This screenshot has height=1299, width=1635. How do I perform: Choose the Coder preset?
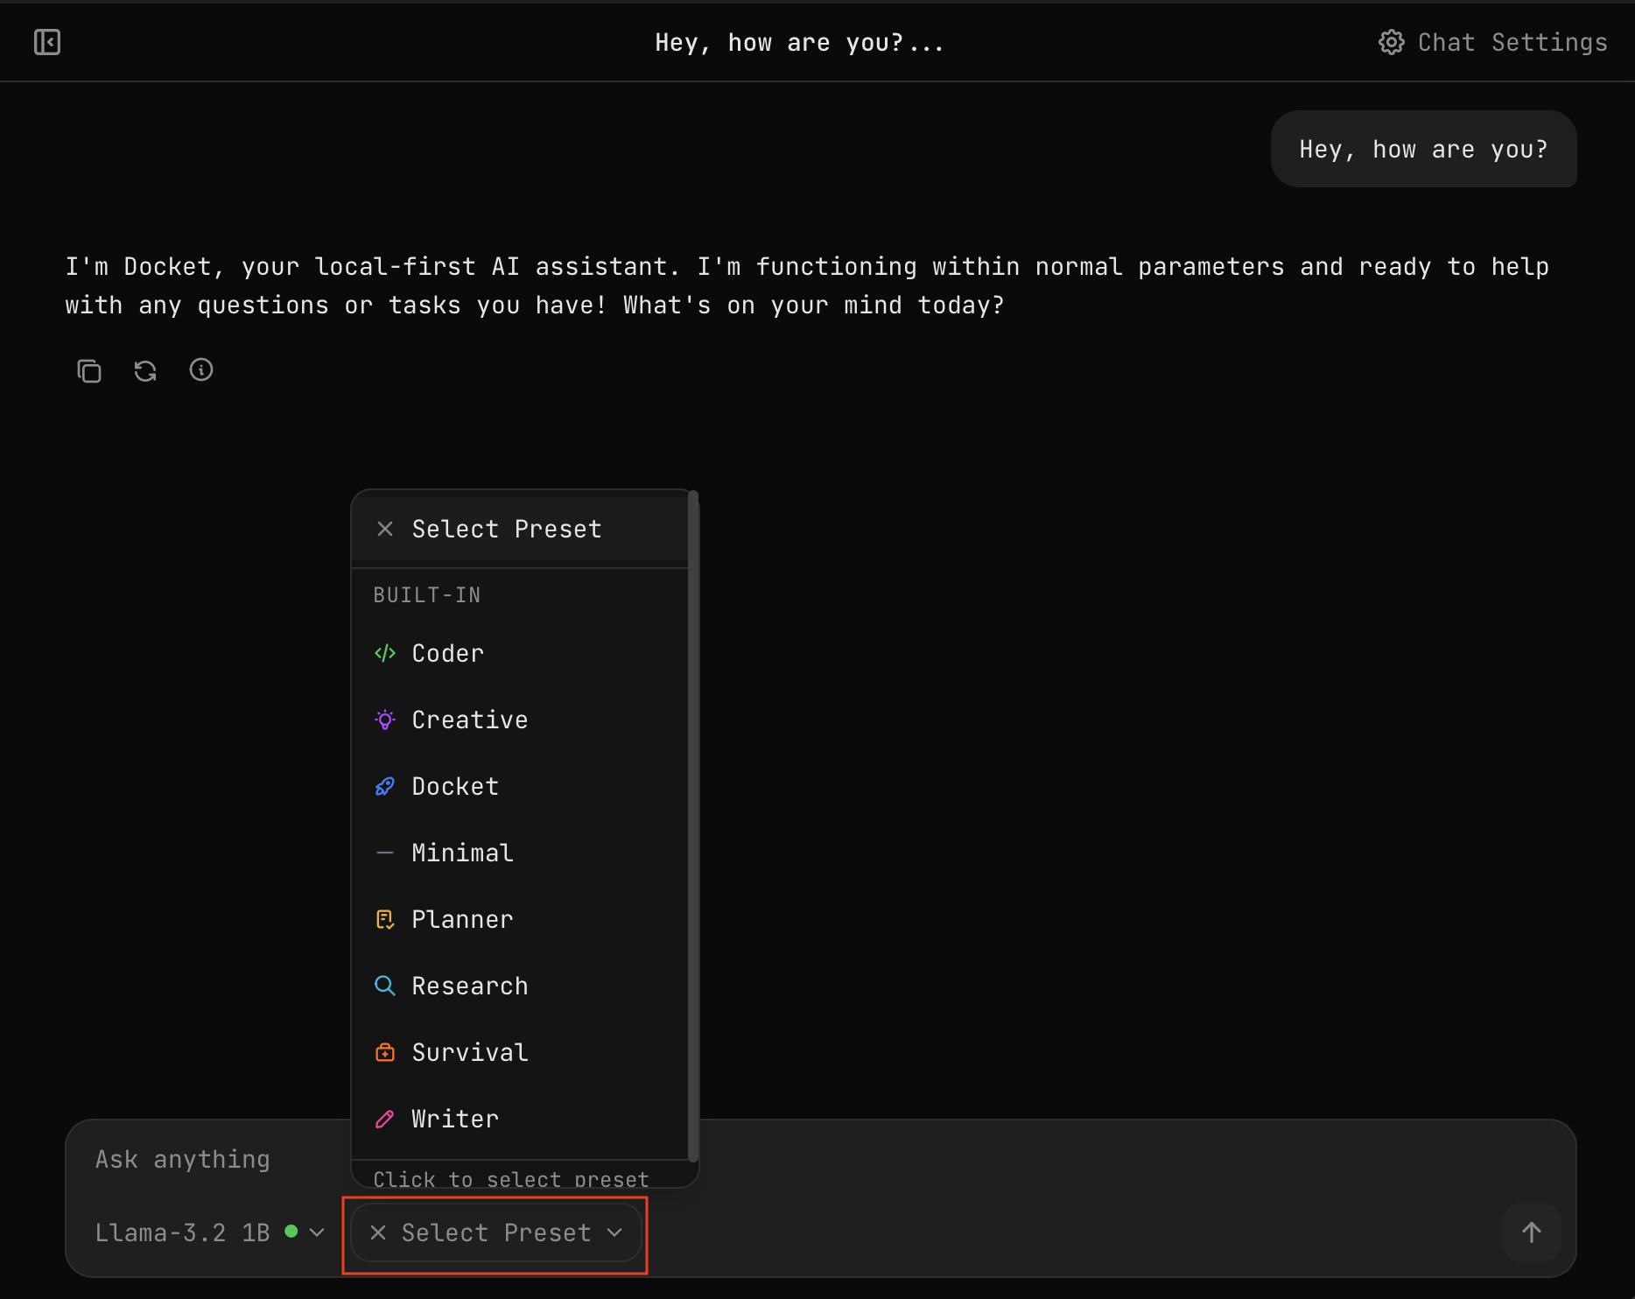click(447, 653)
